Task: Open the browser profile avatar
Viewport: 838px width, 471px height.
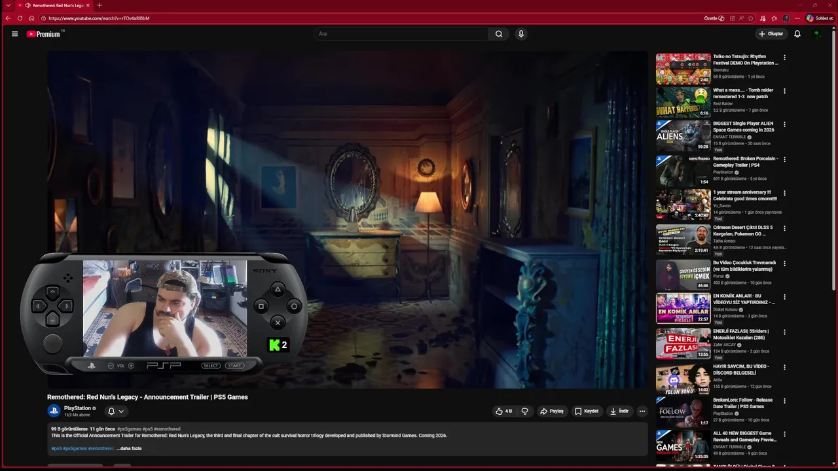Action: tap(786, 18)
